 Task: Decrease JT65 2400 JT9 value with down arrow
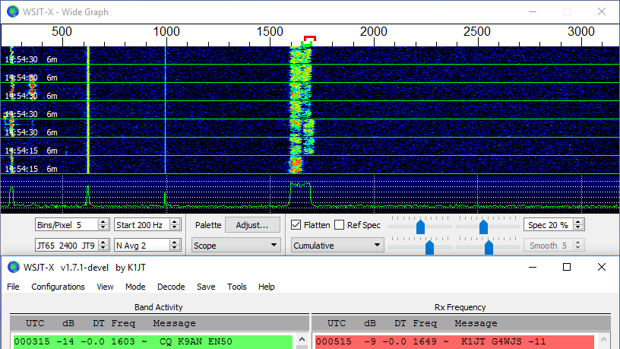click(x=103, y=248)
